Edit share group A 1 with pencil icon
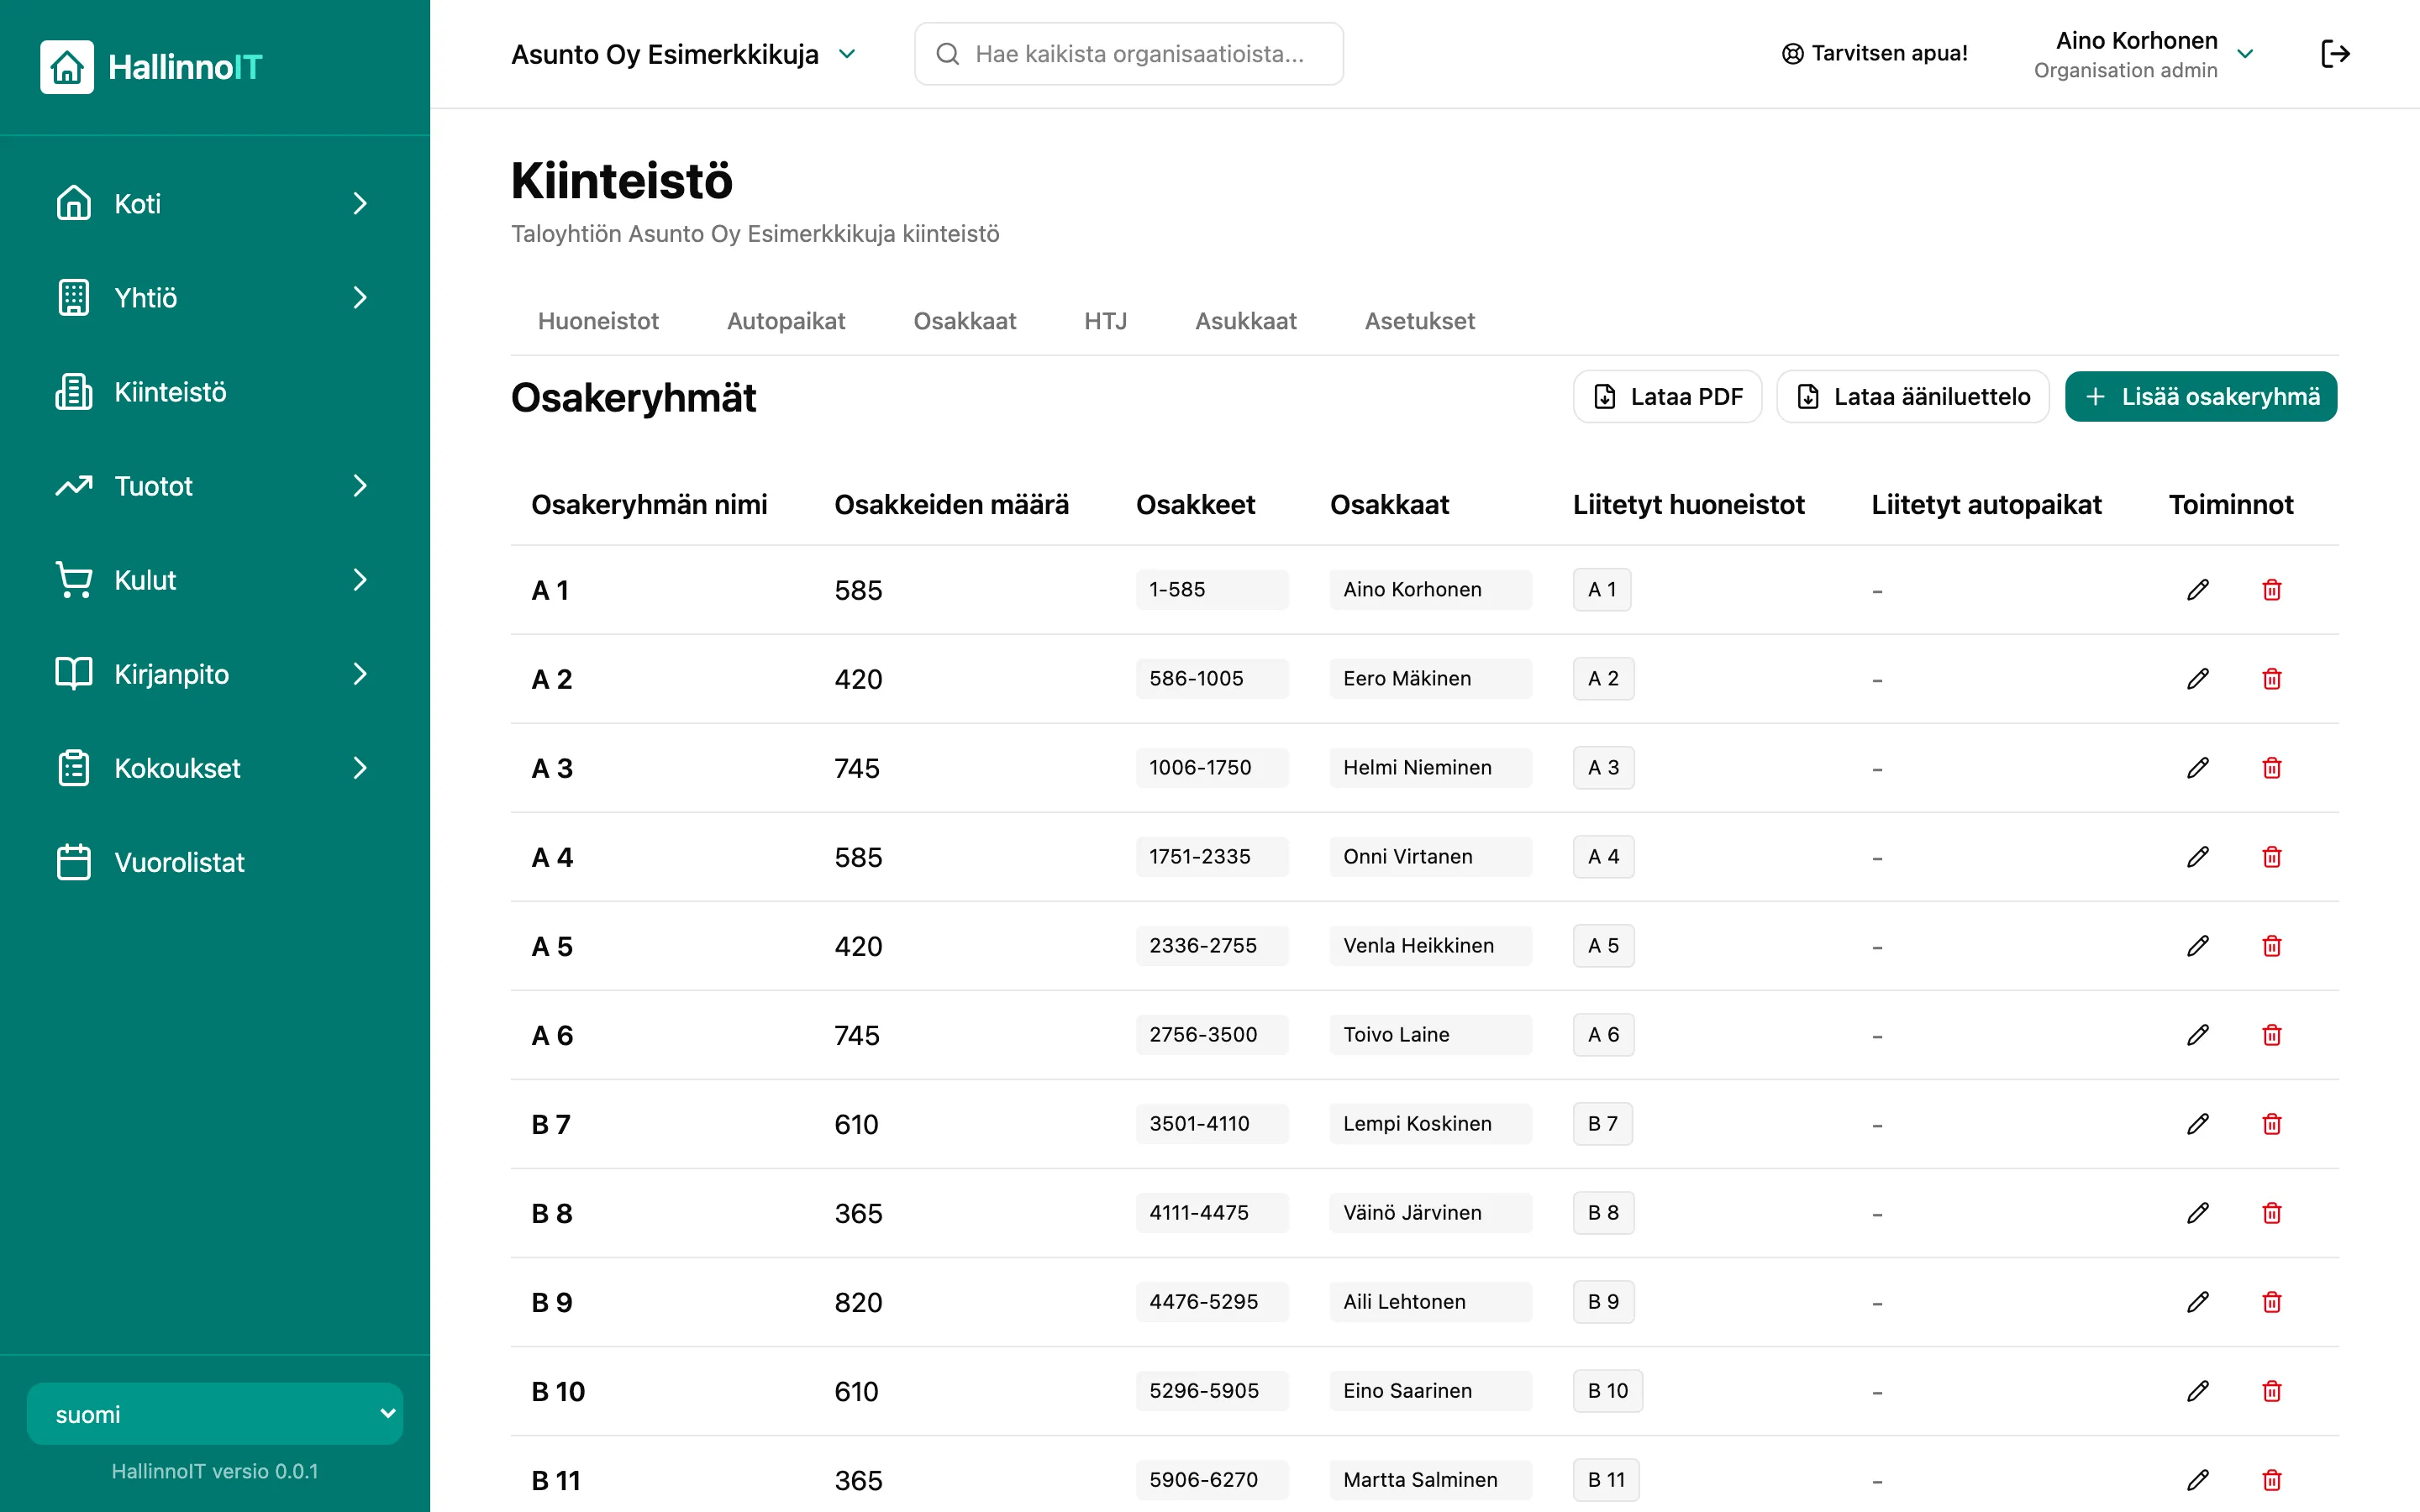Screen dimensions: 2420x1512 click(2198, 590)
